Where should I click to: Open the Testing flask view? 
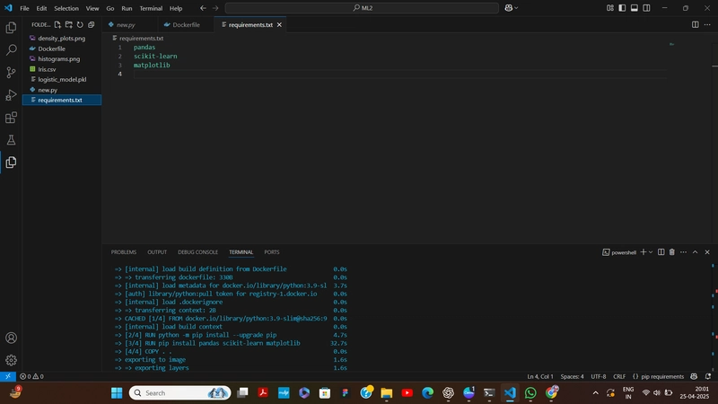[x=11, y=140]
